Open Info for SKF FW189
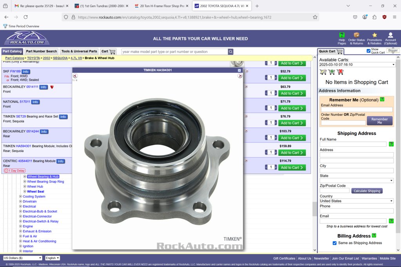Viewport: 401px width, 267px height. pos(25,72)
